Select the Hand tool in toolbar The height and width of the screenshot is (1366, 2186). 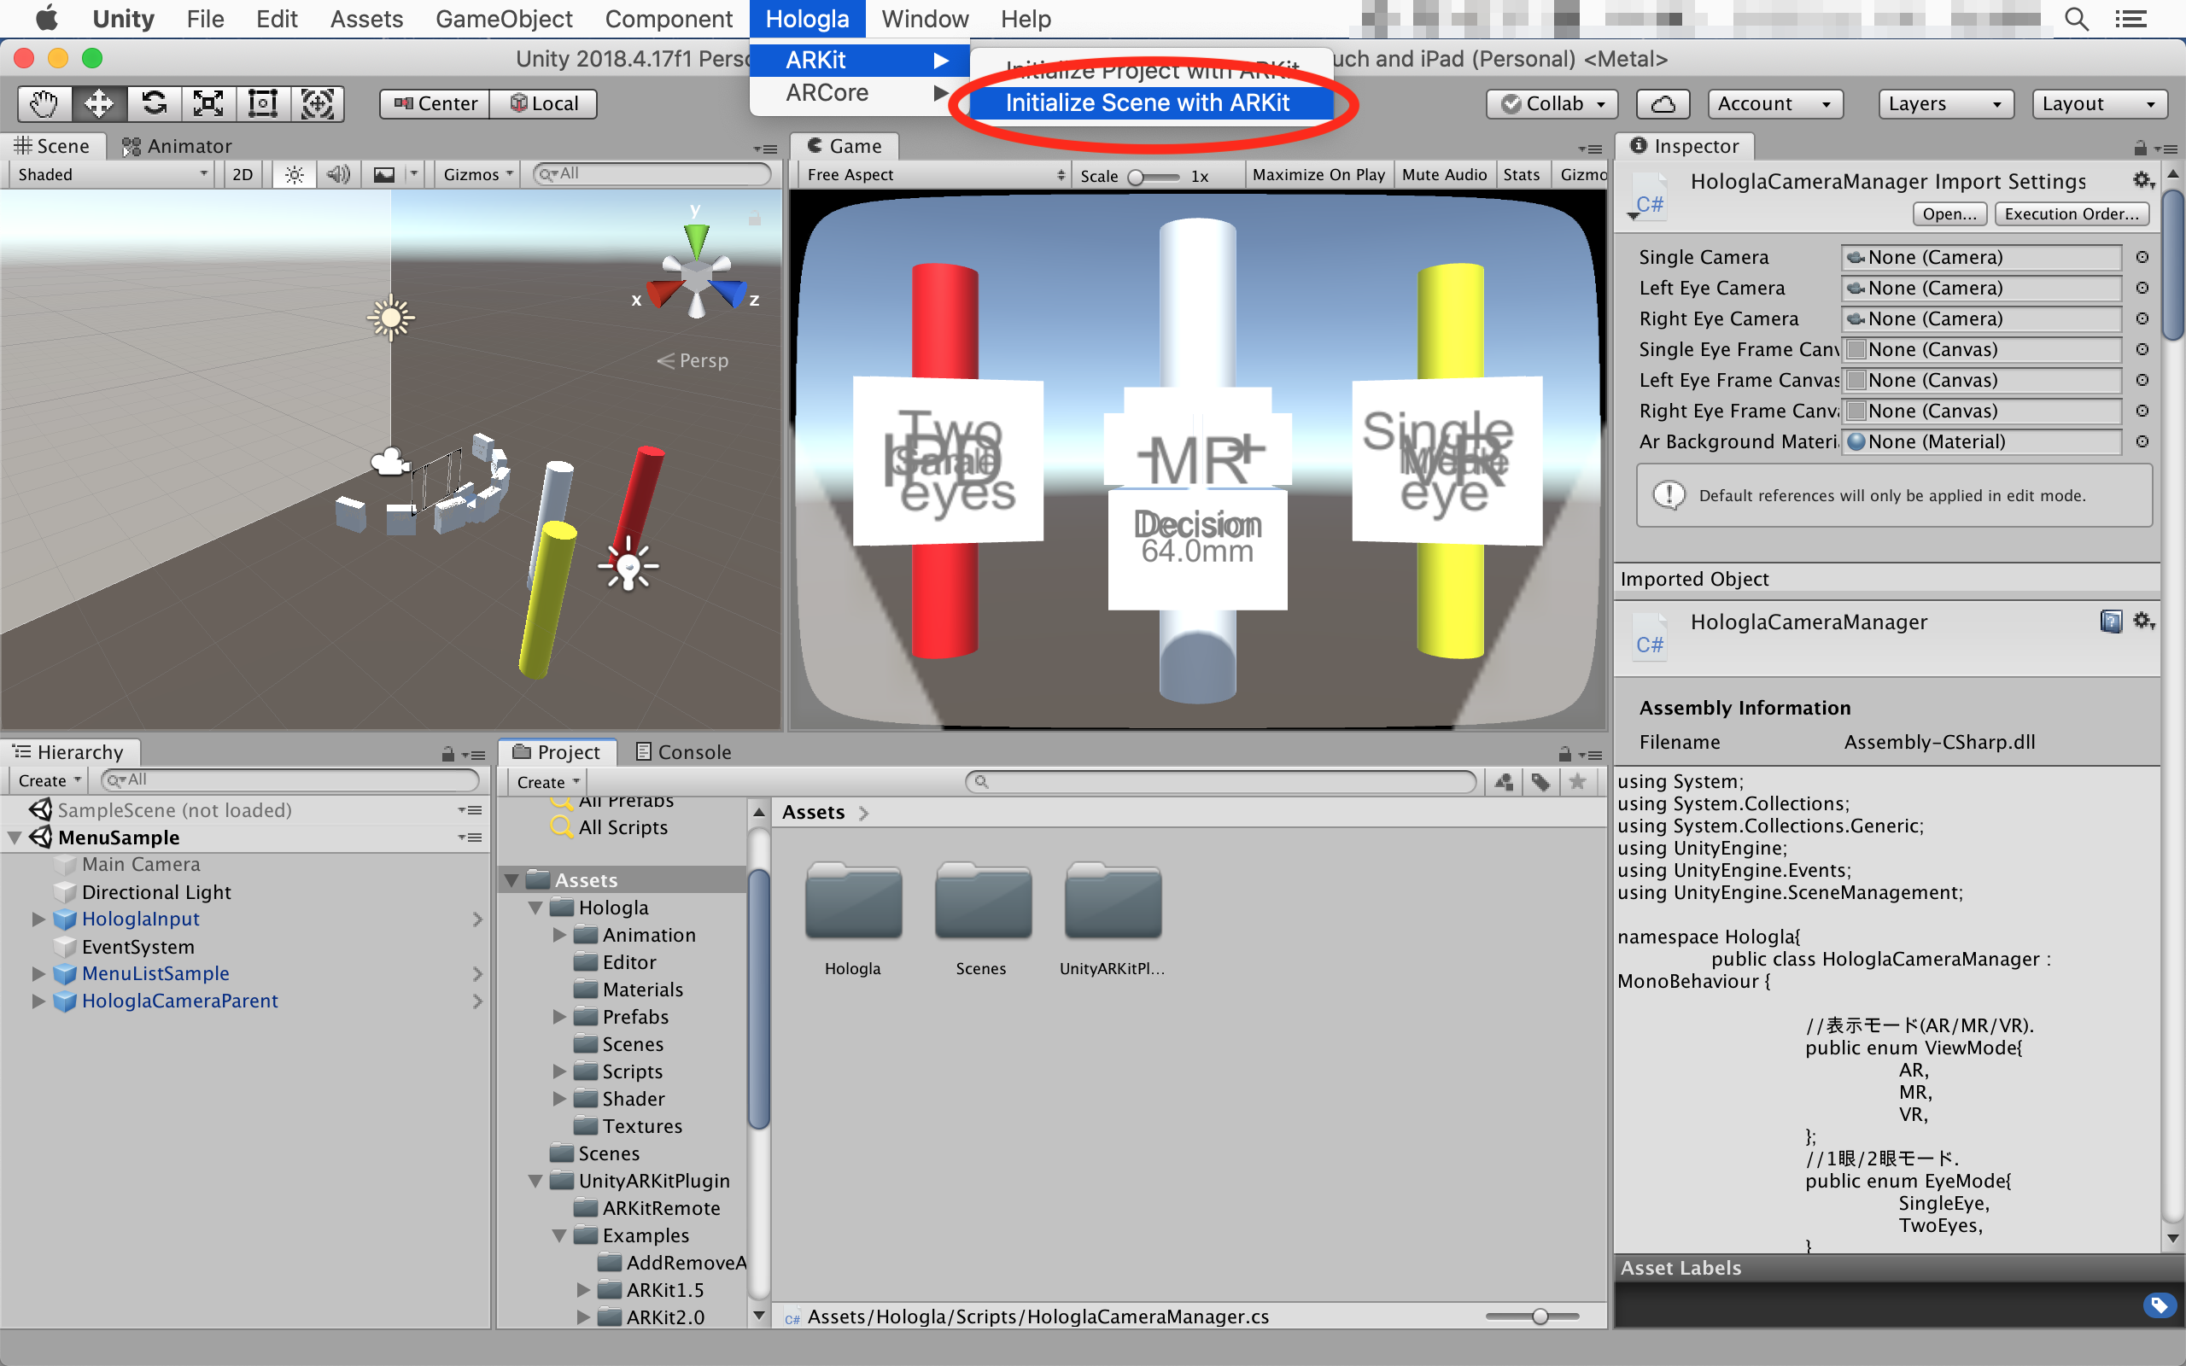tap(44, 104)
